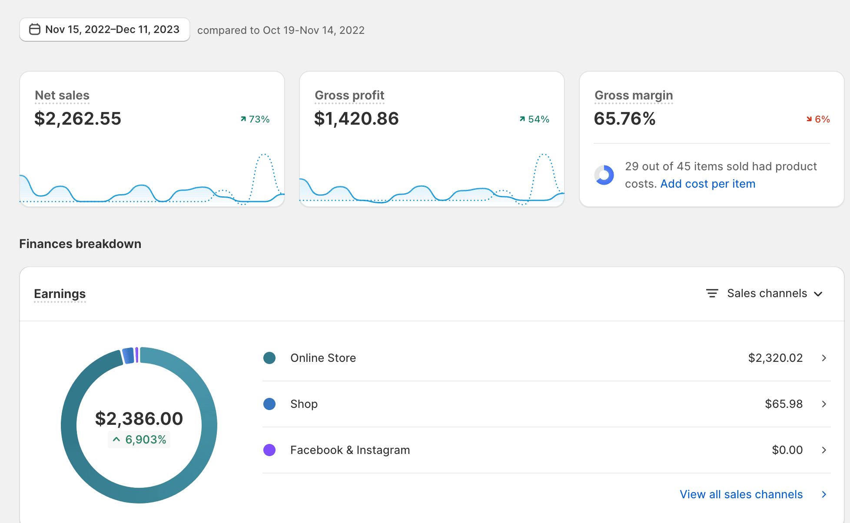
Task: Follow the Add cost per item link
Action: coord(707,184)
